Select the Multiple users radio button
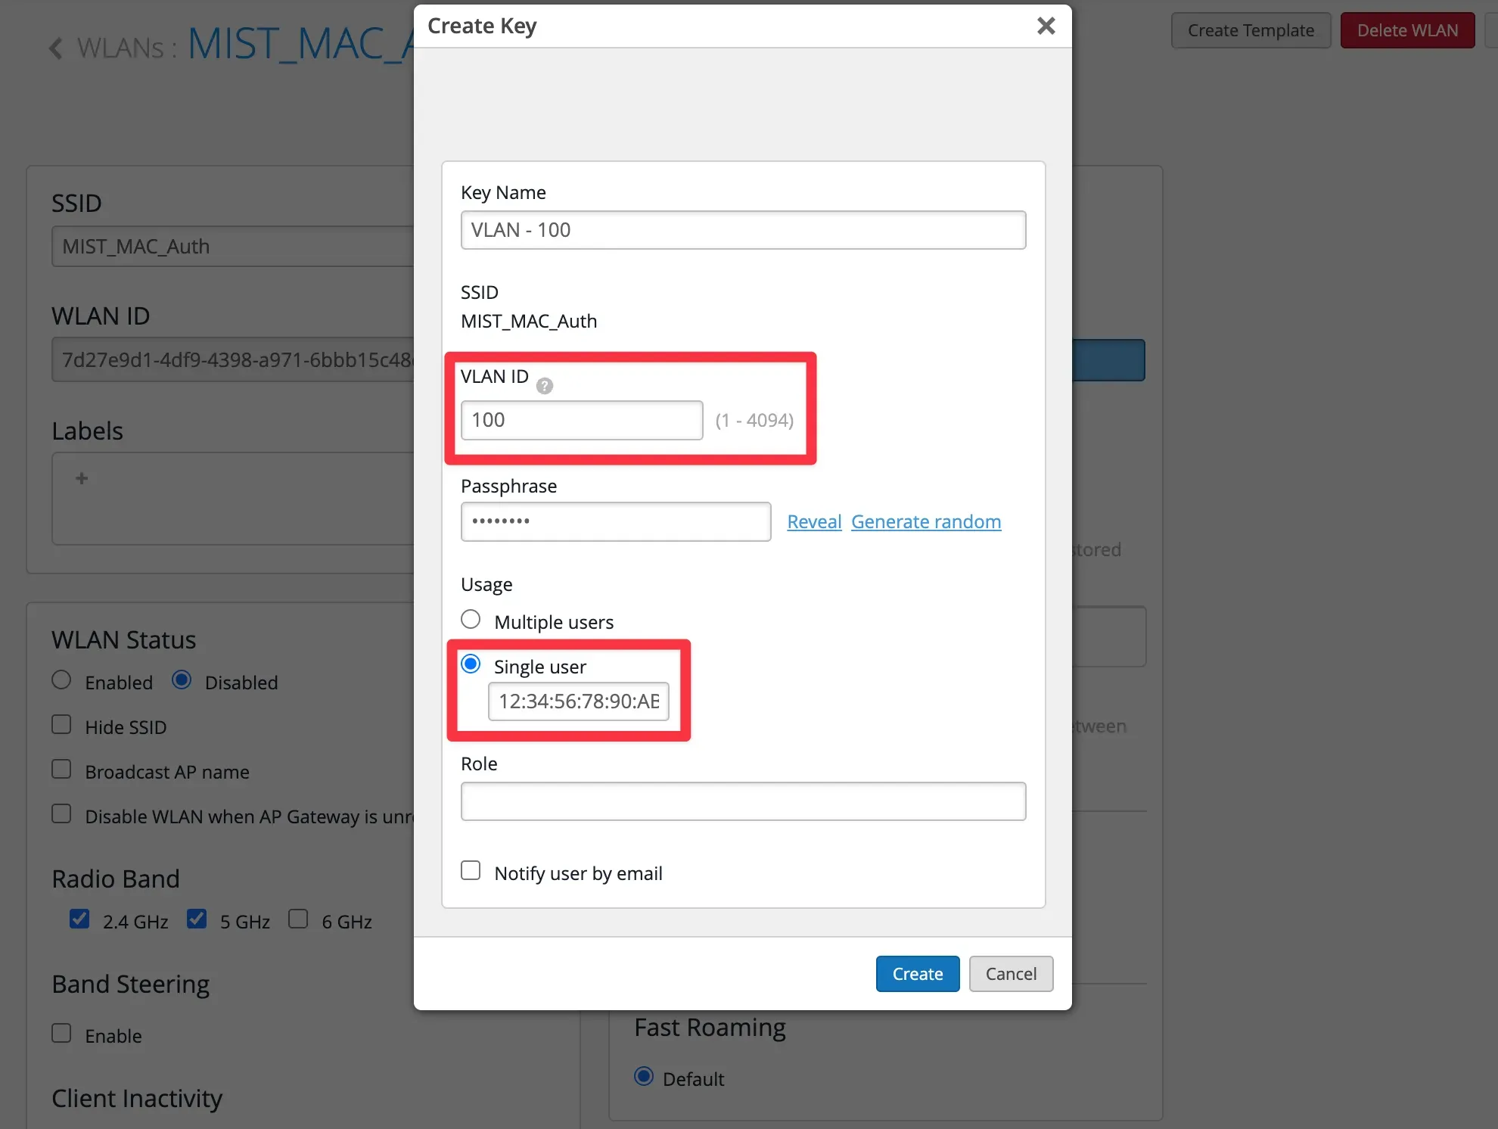Image resolution: width=1498 pixels, height=1129 pixels. click(471, 620)
